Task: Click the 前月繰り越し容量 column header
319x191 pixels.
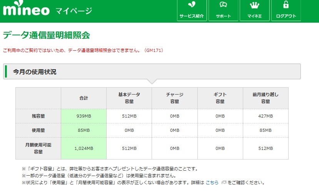Action: [x=266, y=98]
